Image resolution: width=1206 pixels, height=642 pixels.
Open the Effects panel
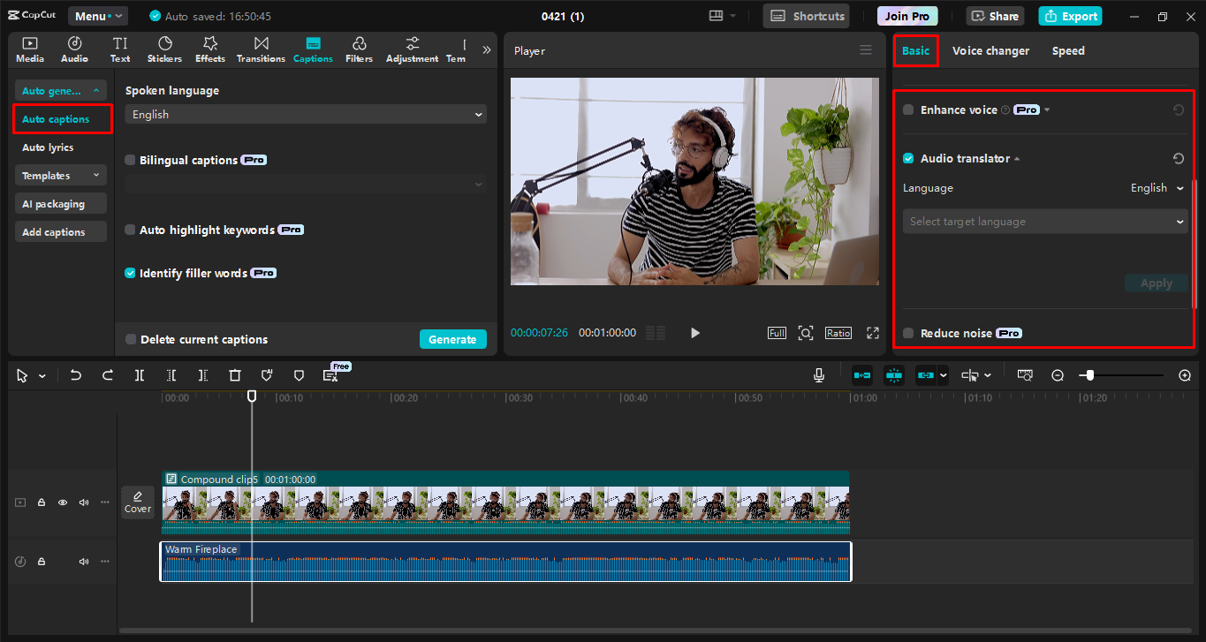point(209,49)
